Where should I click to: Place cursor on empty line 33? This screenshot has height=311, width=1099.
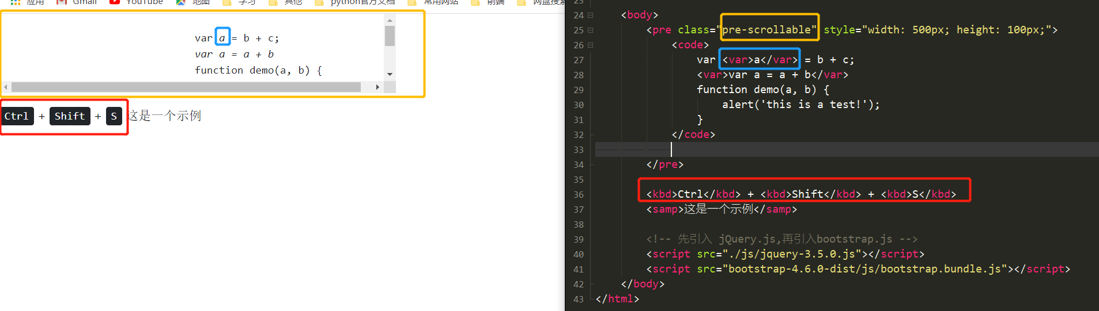tap(847, 149)
